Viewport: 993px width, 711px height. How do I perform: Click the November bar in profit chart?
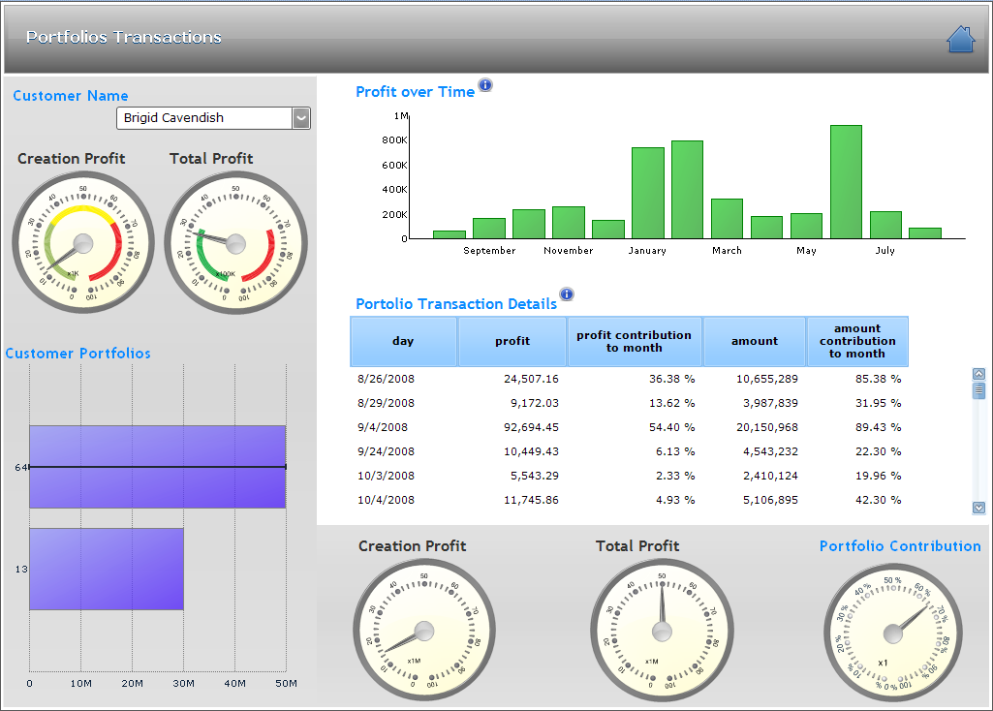568,223
